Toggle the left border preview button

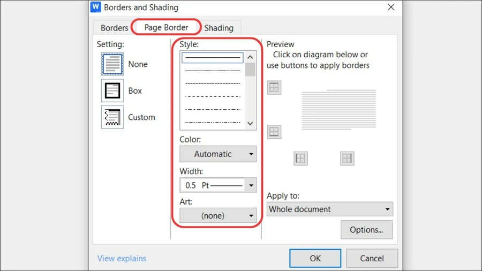pyautogui.click(x=300, y=158)
